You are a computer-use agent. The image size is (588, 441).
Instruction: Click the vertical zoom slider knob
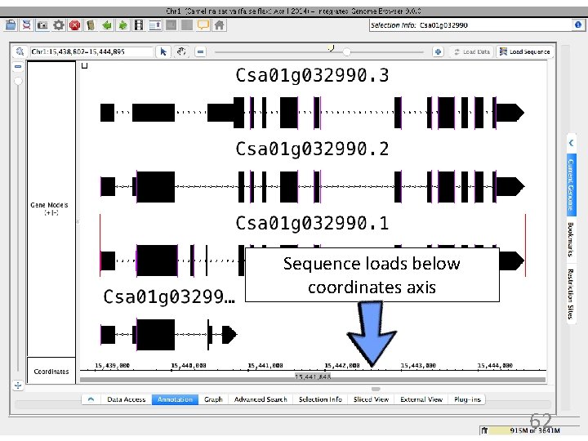[x=18, y=81]
